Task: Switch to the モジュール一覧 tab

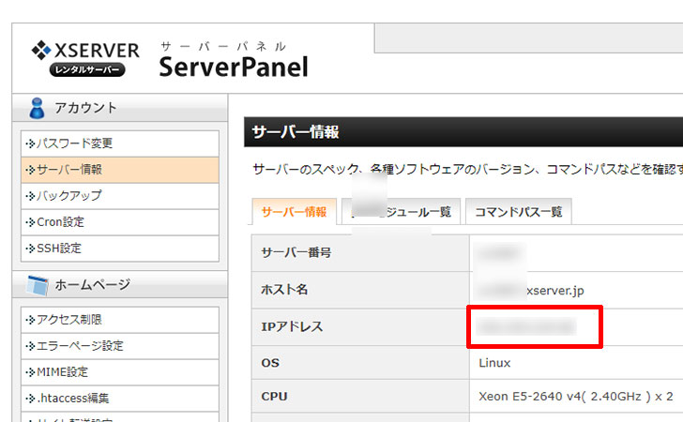Action: point(401,212)
